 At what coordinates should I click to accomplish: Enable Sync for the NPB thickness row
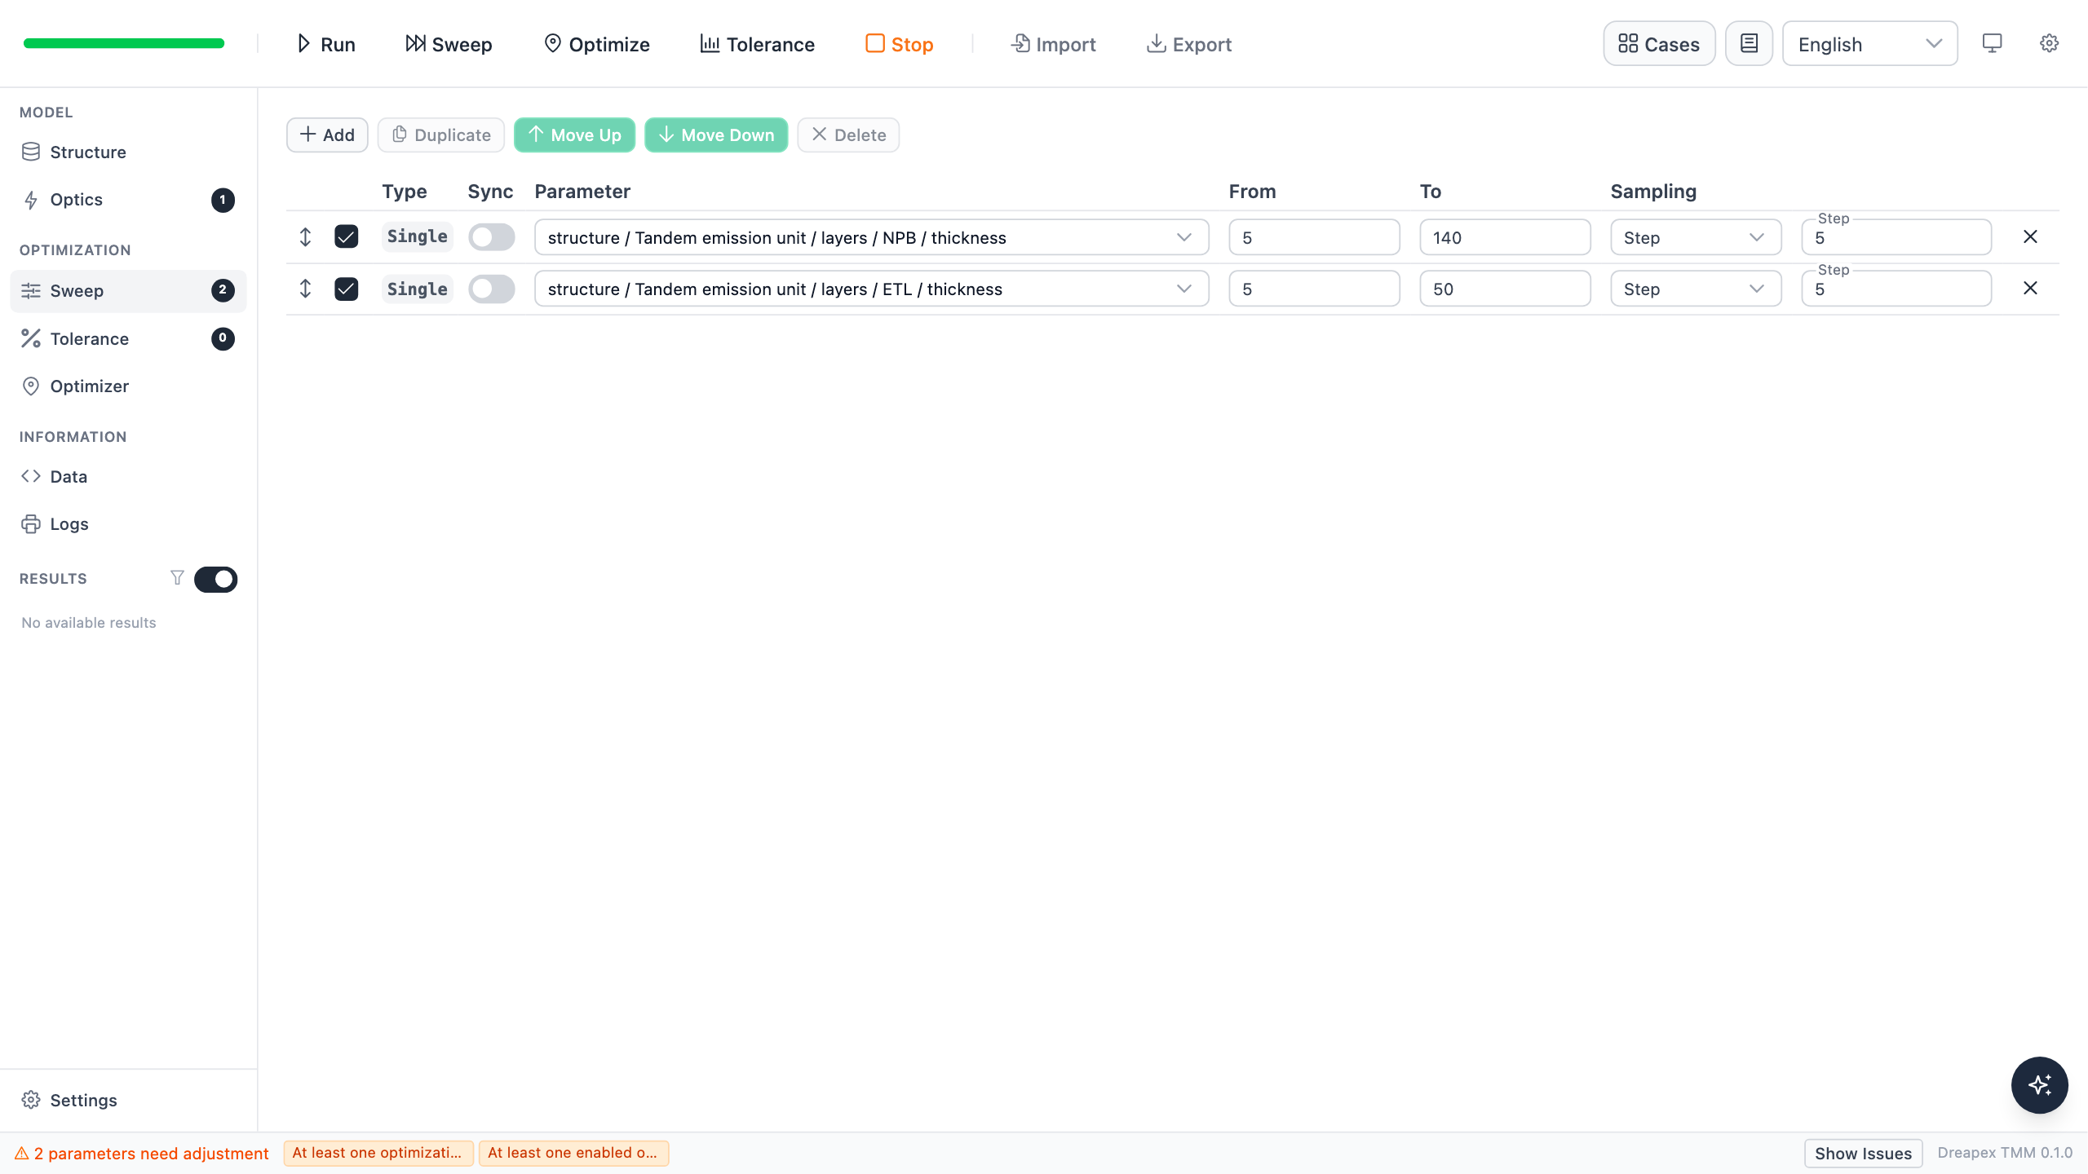coord(492,237)
